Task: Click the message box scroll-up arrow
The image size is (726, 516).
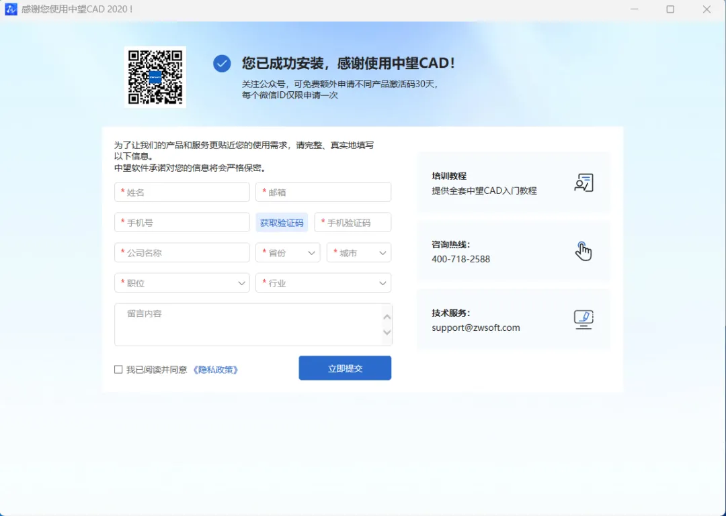Action: click(387, 317)
